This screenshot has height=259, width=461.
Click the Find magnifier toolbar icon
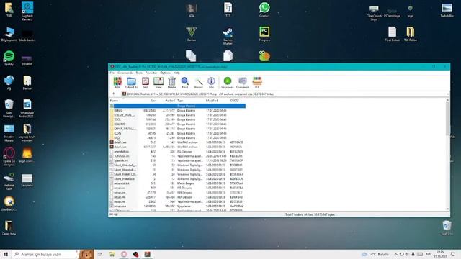[x=185, y=82]
